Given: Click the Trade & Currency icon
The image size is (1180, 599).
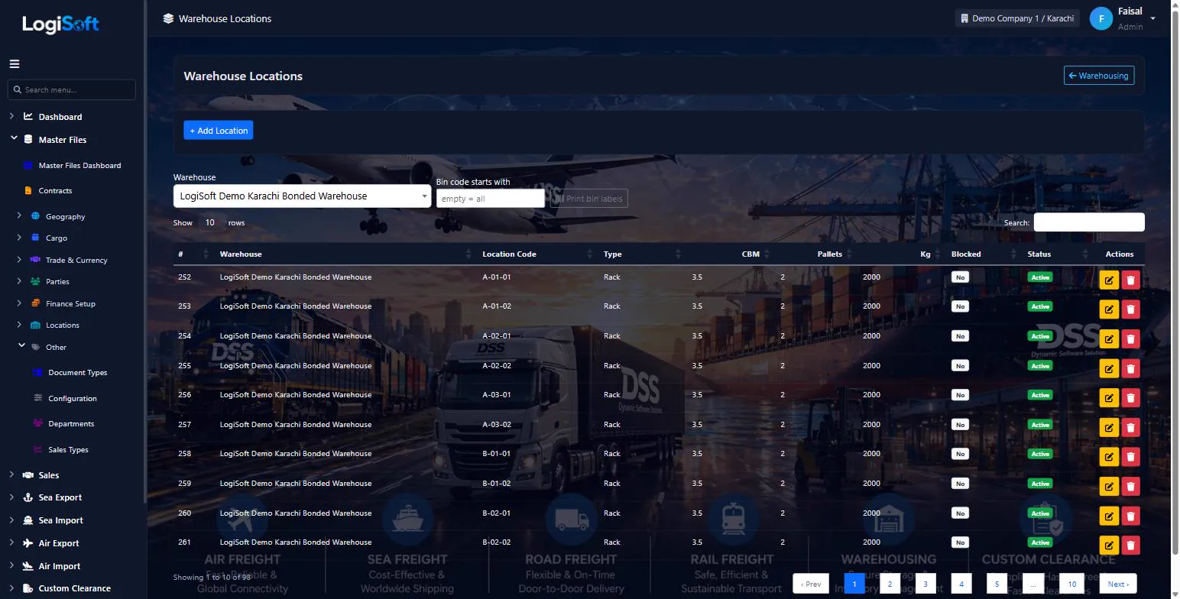Looking at the screenshot, I should pos(35,260).
